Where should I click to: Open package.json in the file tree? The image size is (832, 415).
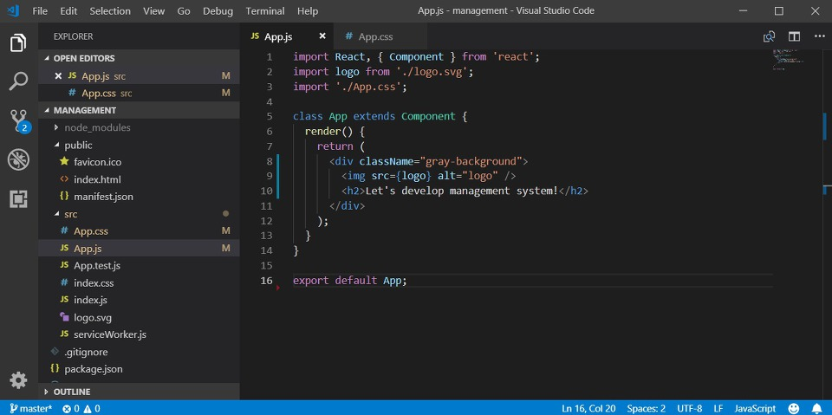(x=93, y=369)
